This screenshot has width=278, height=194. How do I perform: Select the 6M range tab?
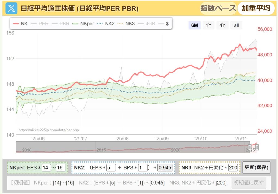tap(194, 25)
